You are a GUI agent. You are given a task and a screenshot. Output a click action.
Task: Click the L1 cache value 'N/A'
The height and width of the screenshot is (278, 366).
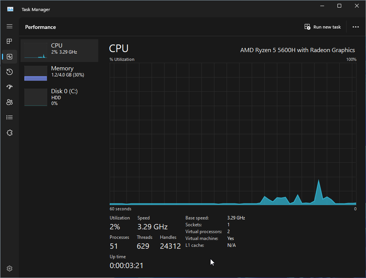pyautogui.click(x=231, y=245)
